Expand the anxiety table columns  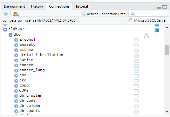coord(16,45)
